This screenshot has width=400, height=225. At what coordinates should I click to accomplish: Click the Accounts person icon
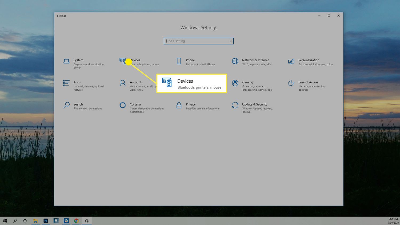coord(123,83)
